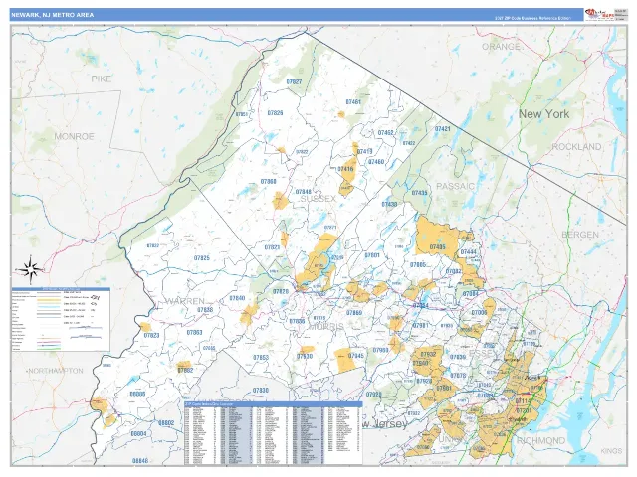Image resolution: width=637 pixels, height=477 pixels.
Task: Click the NEWARK, NJ METRO AREA title
Action: (53, 15)
